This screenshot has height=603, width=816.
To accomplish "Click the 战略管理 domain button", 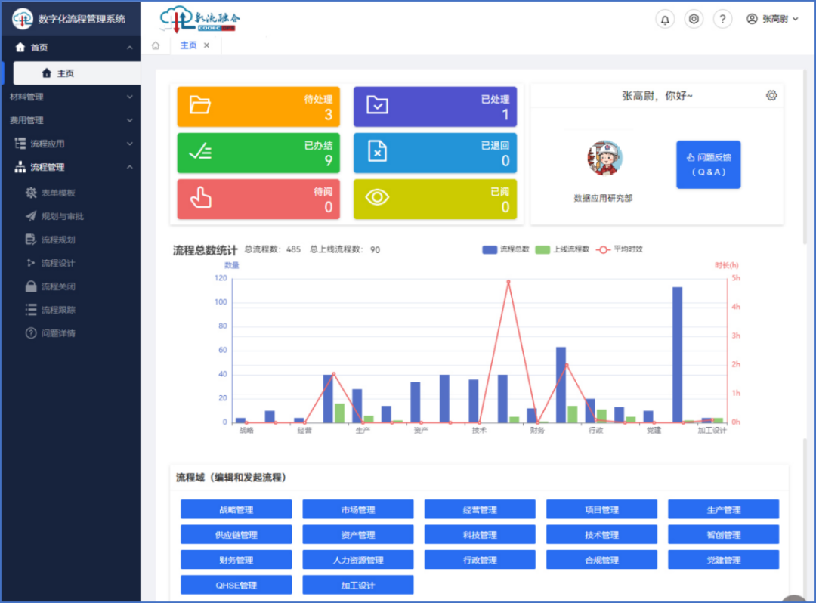I will 236,509.
